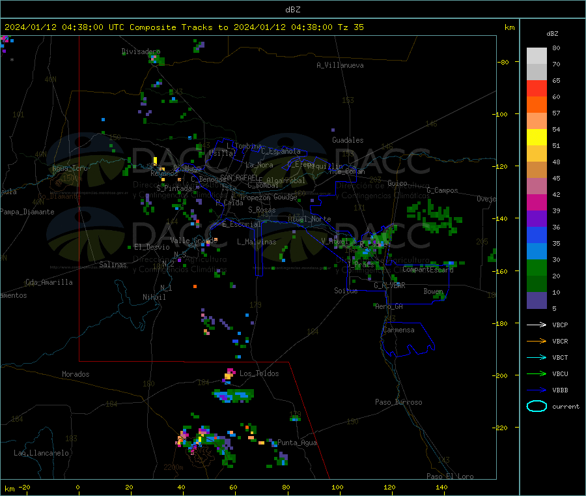Screen dimensions: 586x496
Task: Click the white VBCP arrow legend icon
Action: (537, 325)
